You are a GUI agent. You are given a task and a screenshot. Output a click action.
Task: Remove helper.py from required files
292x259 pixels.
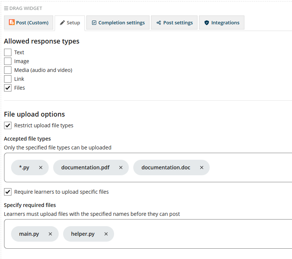(x=106, y=234)
